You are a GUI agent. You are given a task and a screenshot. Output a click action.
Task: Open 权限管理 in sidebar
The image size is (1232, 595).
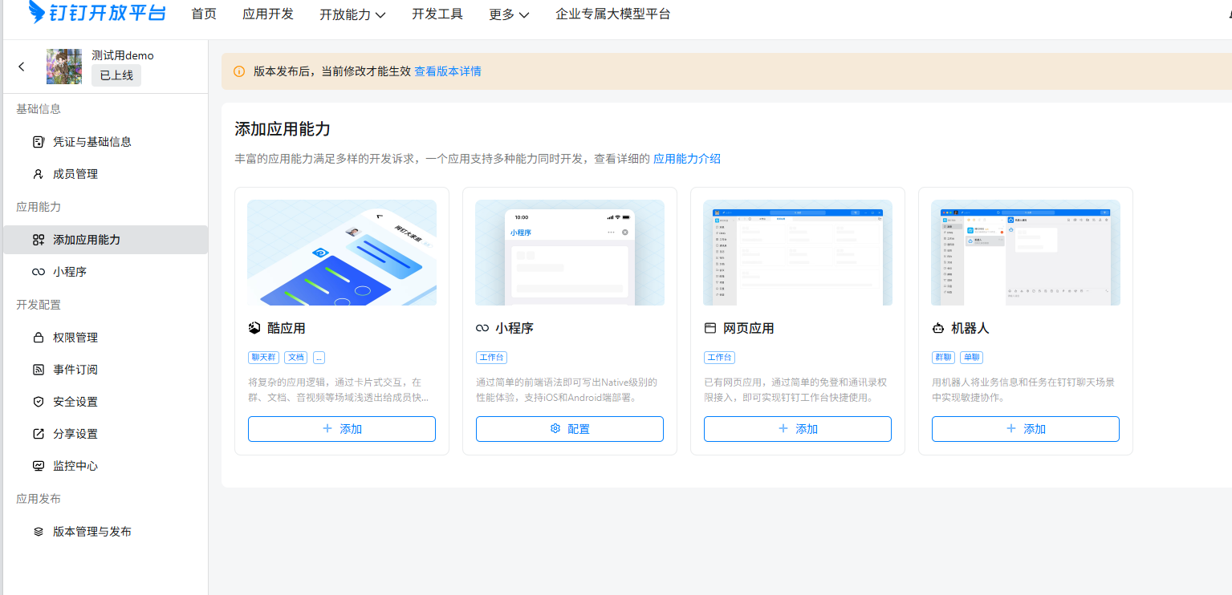tap(105, 338)
